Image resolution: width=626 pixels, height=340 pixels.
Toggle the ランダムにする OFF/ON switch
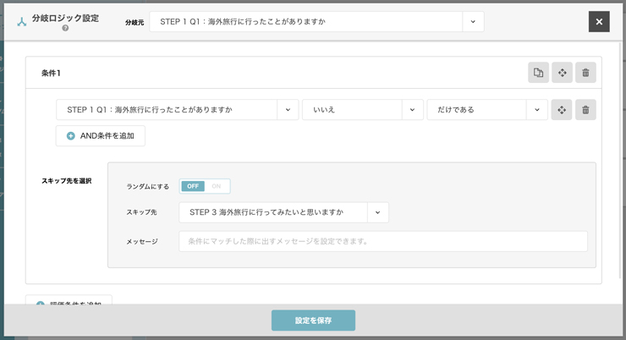coord(205,186)
